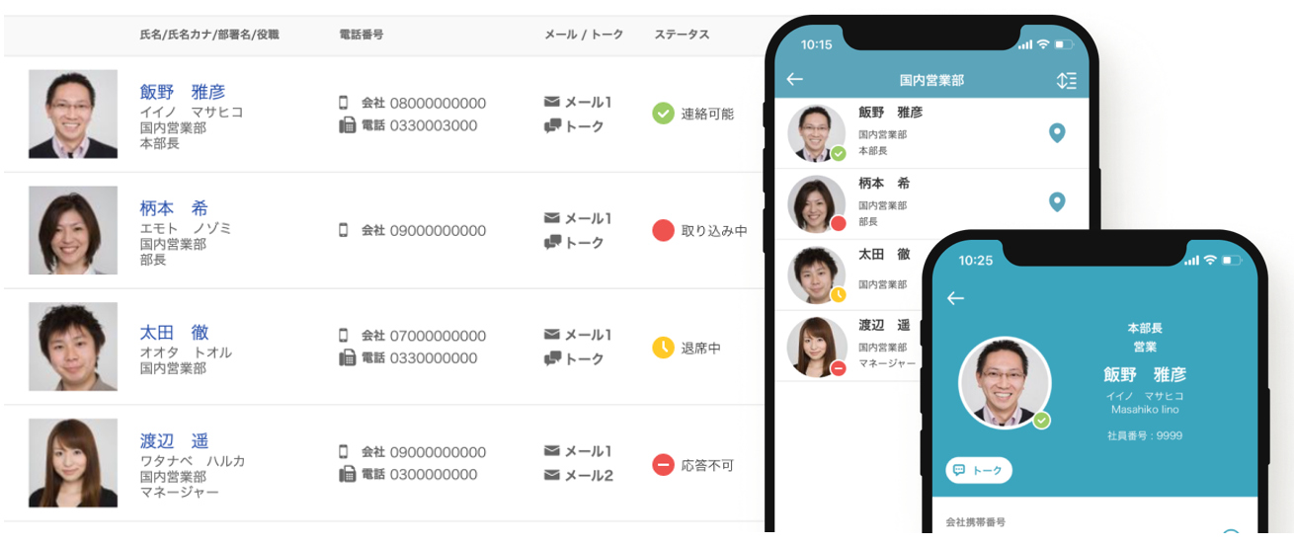Tap 会社携帯番号 label on profile phone
The width and height of the screenshot is (1294, 546).
975,521
